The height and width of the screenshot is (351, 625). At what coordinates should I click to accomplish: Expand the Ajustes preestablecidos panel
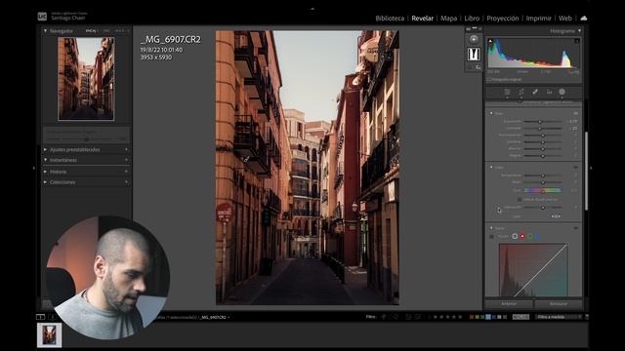[45, 149]
